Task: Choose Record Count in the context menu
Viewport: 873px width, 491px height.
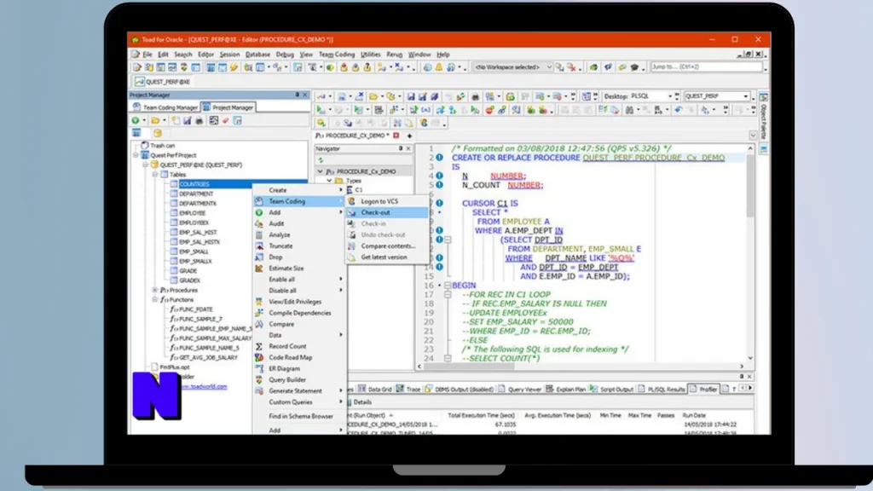Action: click(x=299, y=346)
